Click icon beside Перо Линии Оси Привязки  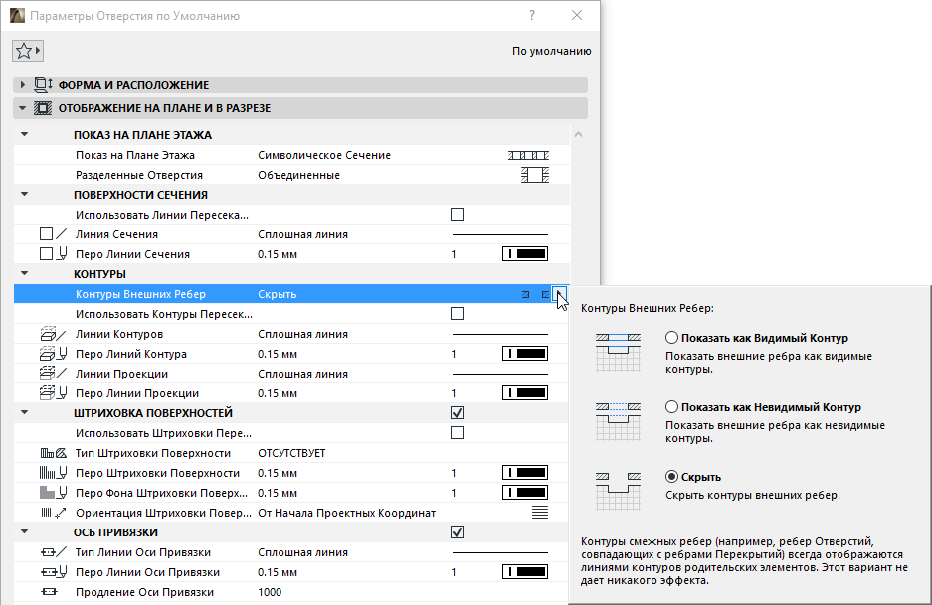click(x=53, y=572)
